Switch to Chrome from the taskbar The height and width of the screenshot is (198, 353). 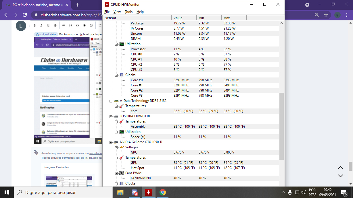point(163,192)
